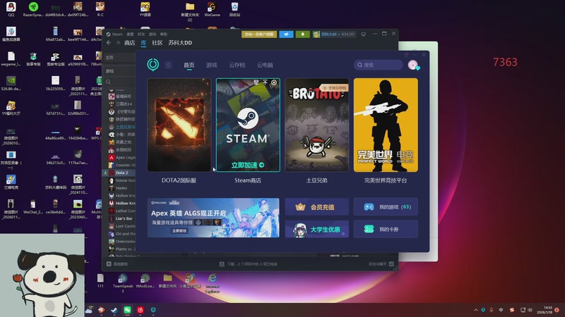Image resolution: width=565 pixels, height=317 pixels.
Task: Select the 土豆兄弟 Brotato card
Action: [316, 125]
